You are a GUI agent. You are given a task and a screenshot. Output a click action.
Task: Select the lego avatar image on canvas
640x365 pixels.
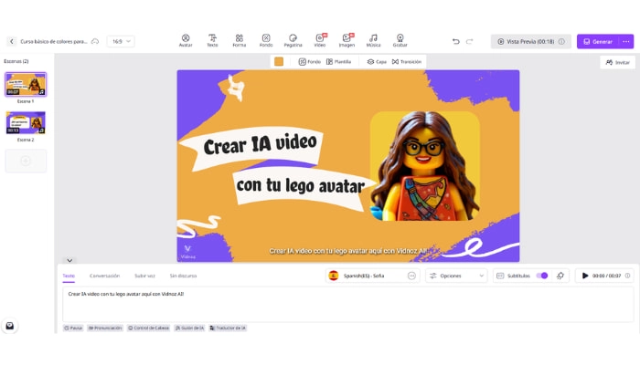coord(424,166)
